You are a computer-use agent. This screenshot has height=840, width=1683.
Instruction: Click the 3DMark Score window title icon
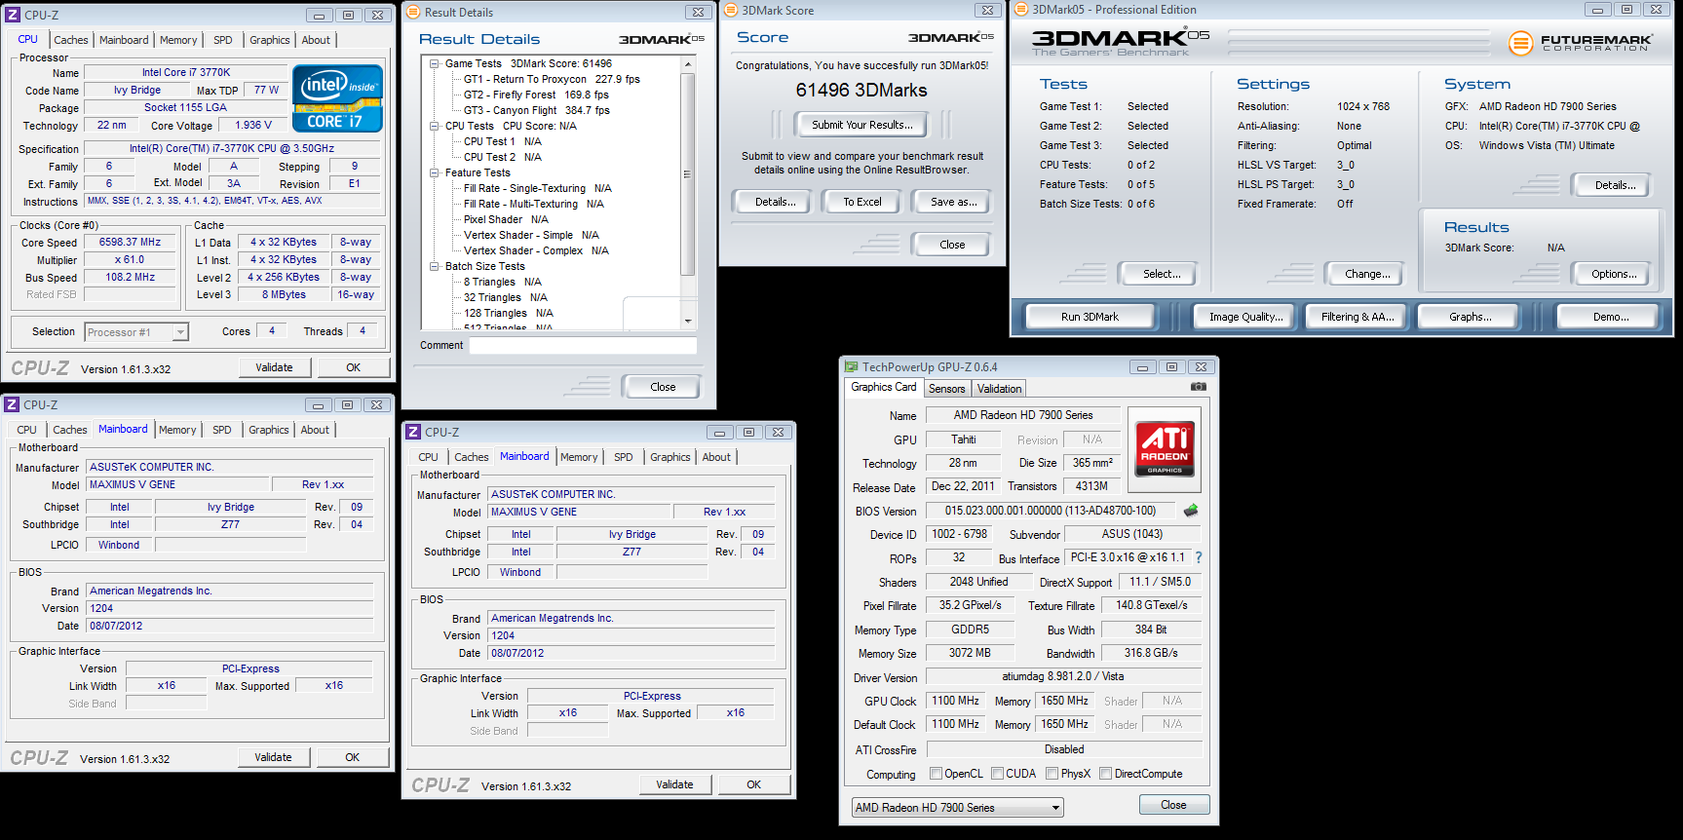[x=731, y=10]
